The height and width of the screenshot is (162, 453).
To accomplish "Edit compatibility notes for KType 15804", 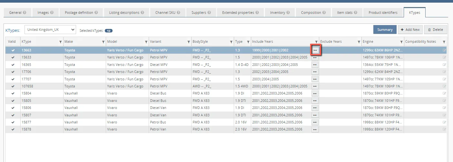I will pyautogui.click(x=444, y=93).
